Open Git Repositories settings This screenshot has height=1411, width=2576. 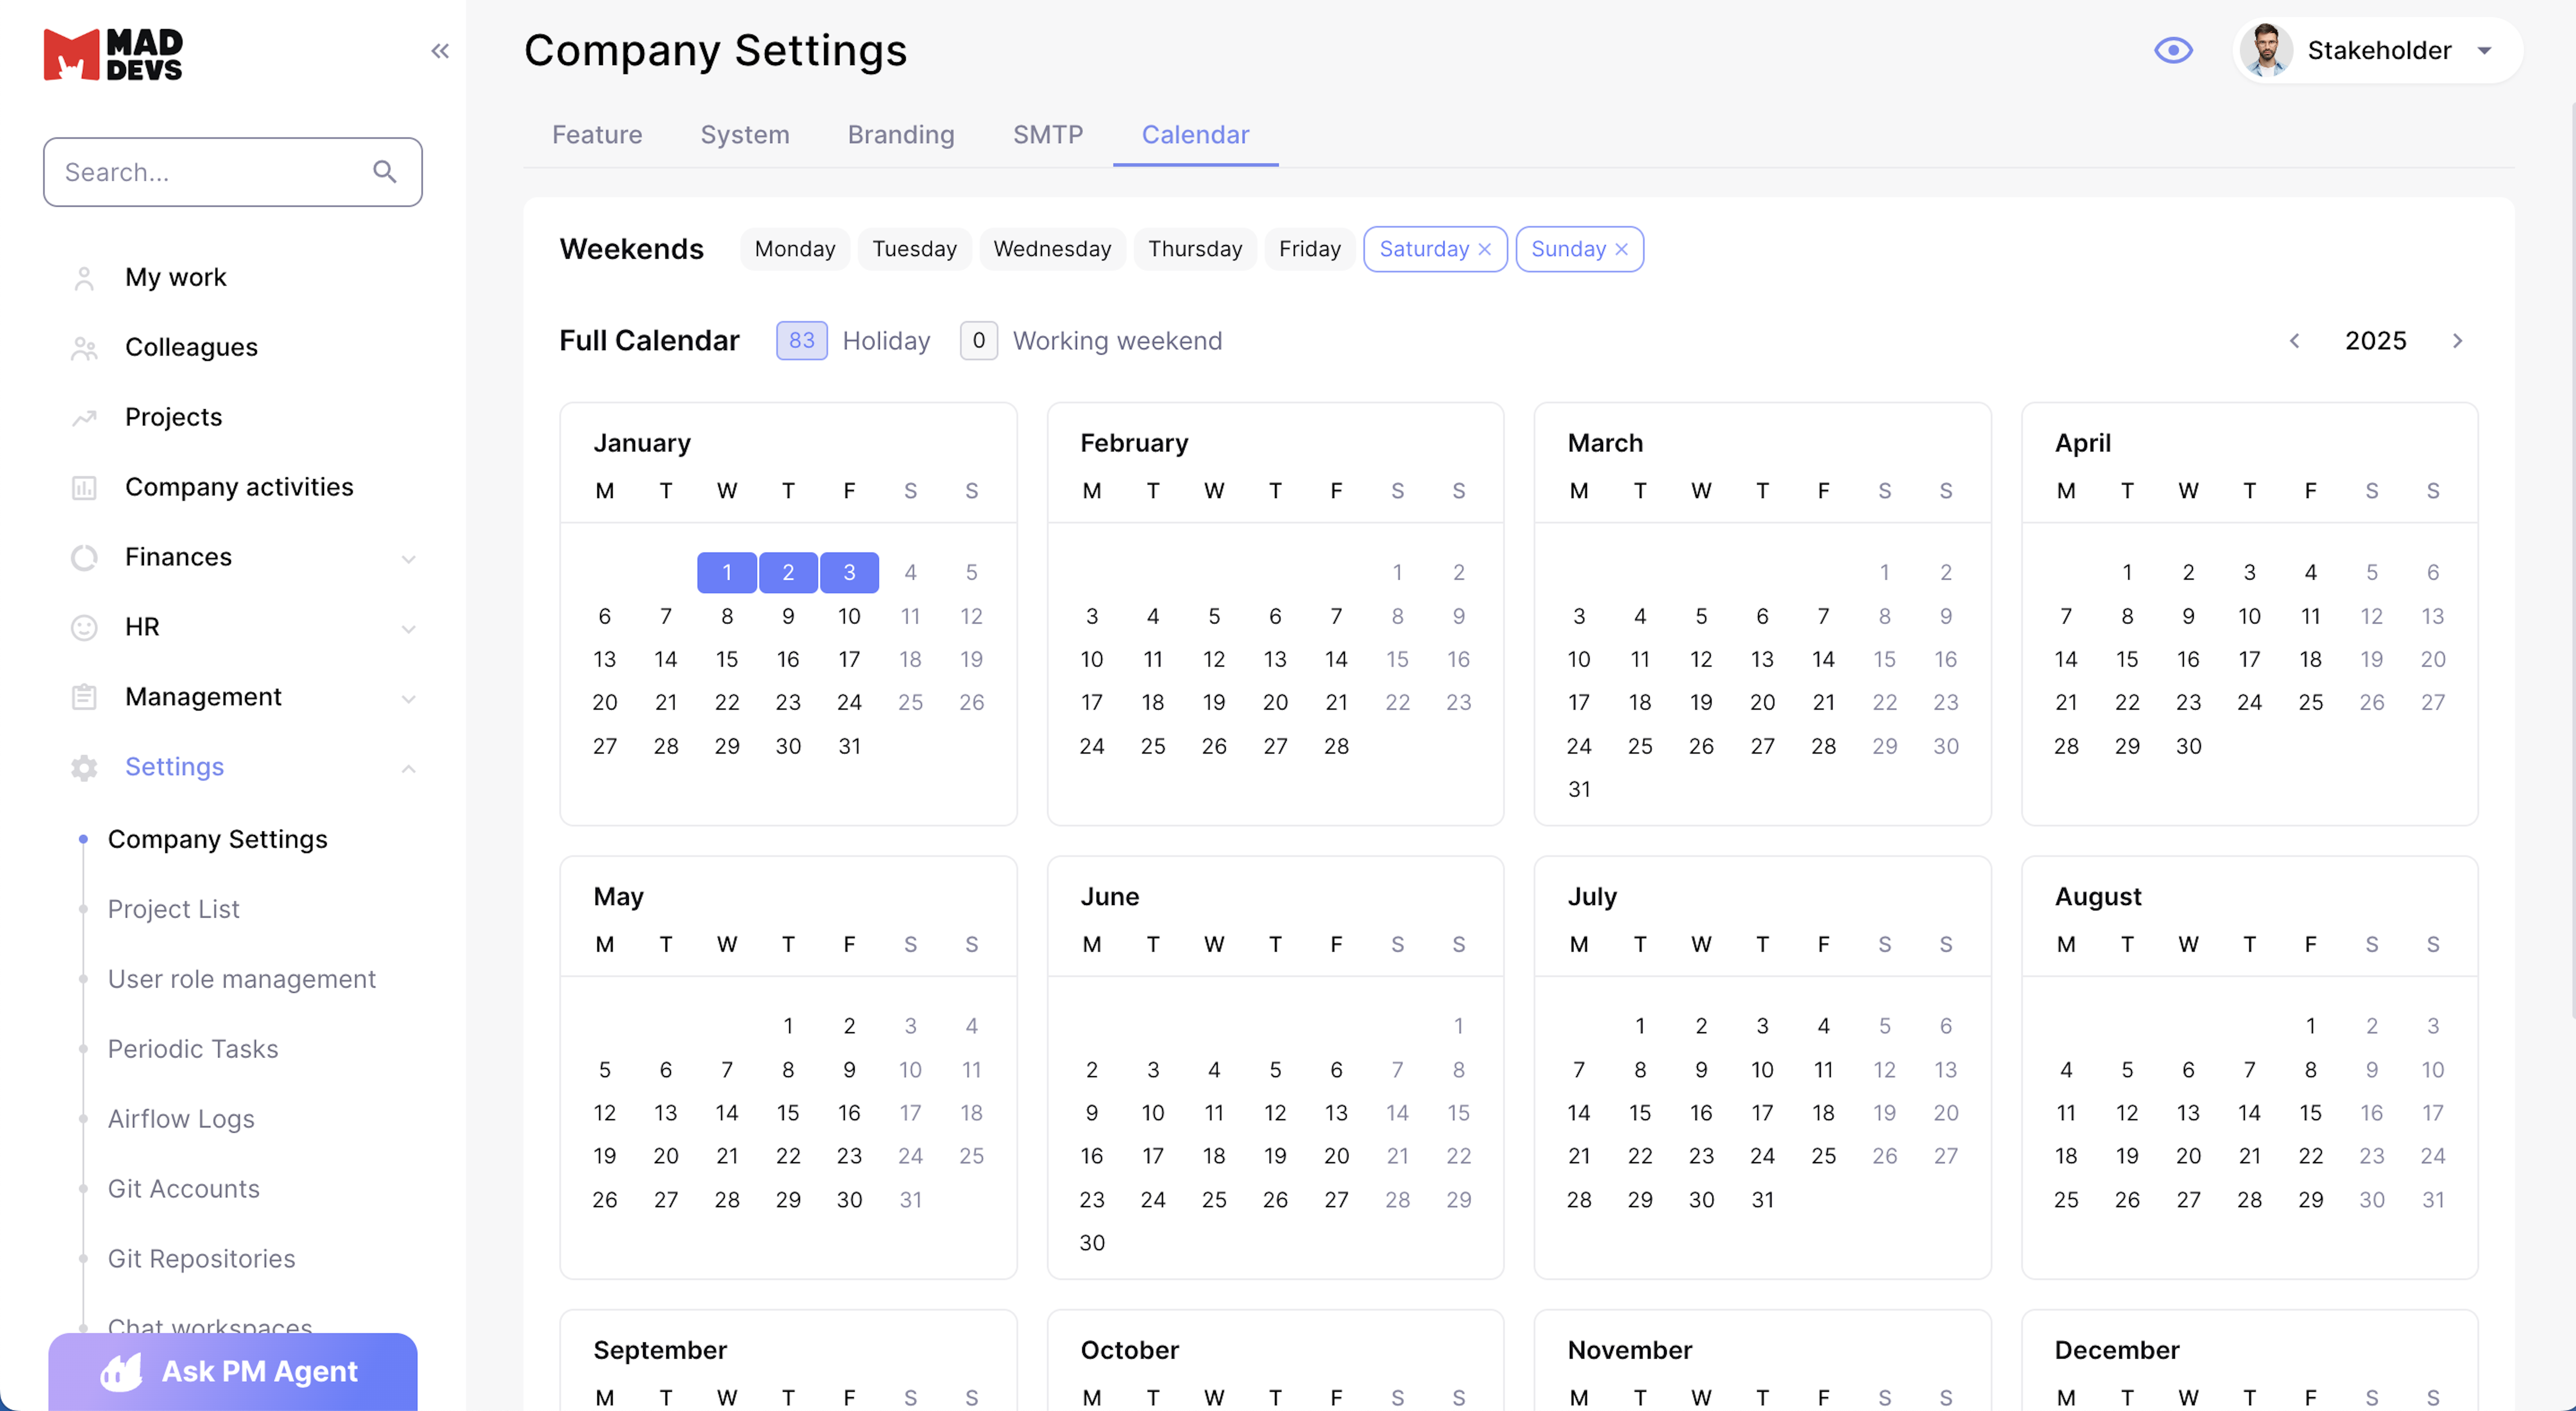tap(202, 1260)
